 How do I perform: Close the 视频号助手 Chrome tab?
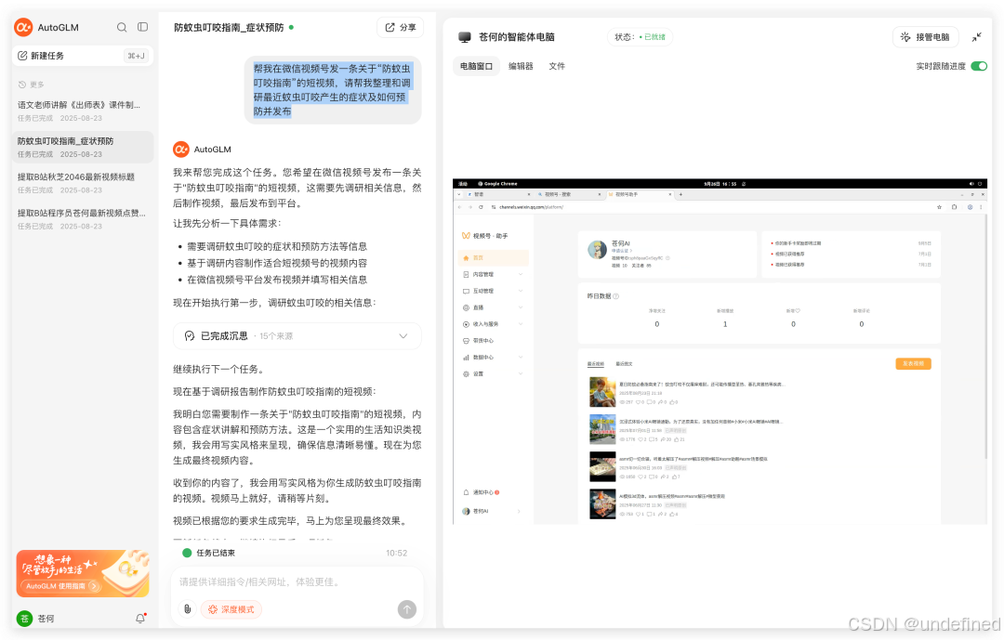tap(669, 194)
